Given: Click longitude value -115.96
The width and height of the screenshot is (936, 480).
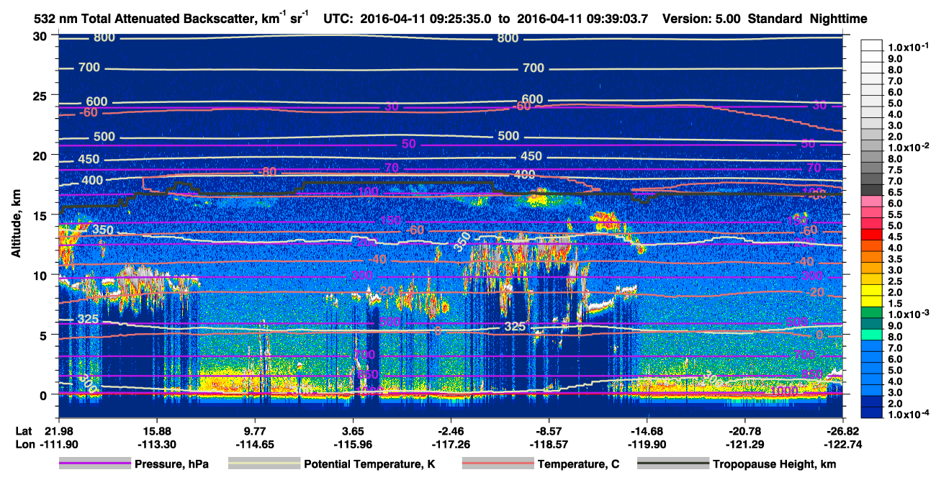Looking at the screenshot, I should [x=352, y=444].
